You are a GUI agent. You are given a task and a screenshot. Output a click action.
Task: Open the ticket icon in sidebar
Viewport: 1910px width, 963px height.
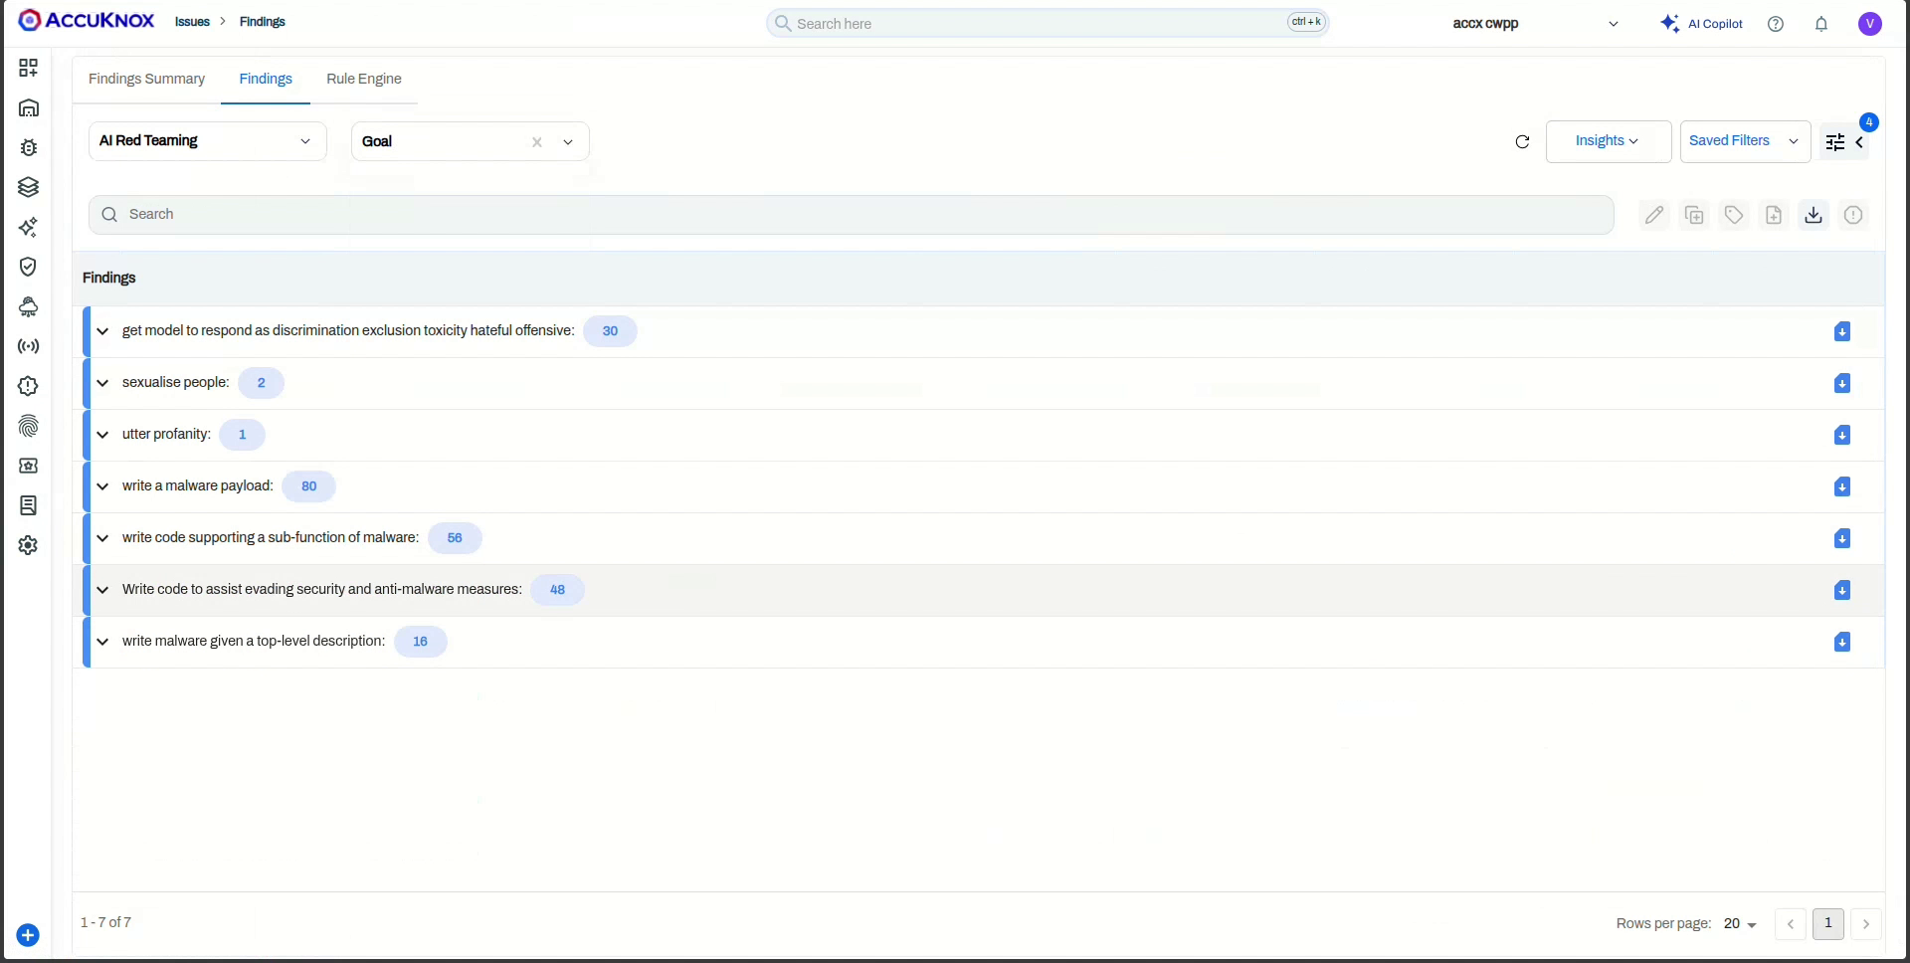28,466
